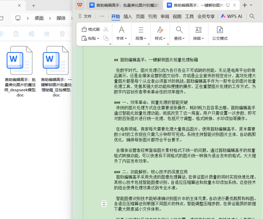263x219 pixels.
Task: Switch to the 引用 ribbon tab
Action: click(x=152, y=16)
